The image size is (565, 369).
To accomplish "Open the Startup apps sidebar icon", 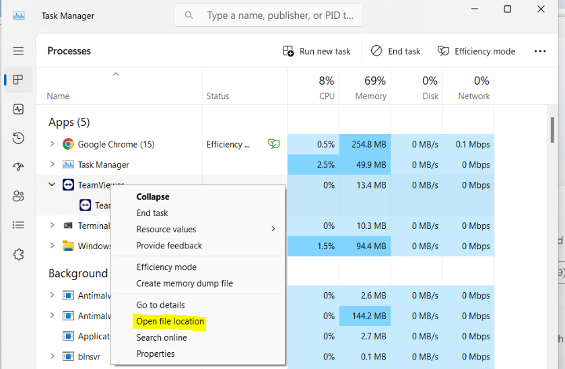I will [x=18, y=167].
